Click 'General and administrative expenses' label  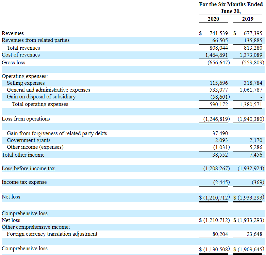click(x=48, y=90)
